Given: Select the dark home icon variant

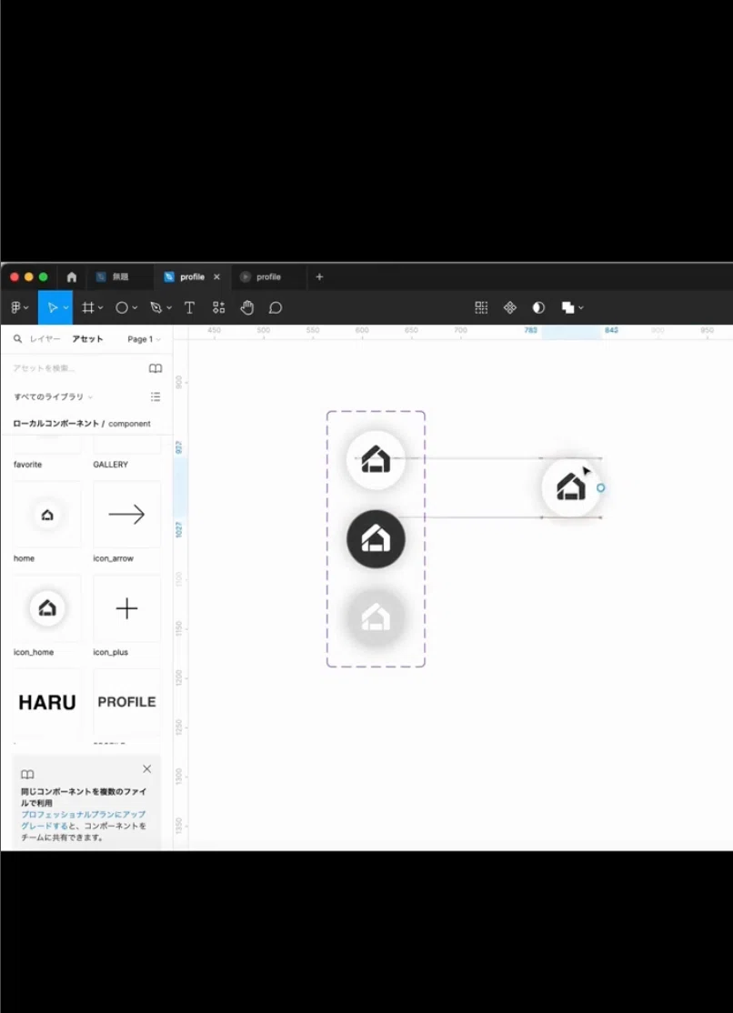Looking at the screenshot, I should 376,539.
